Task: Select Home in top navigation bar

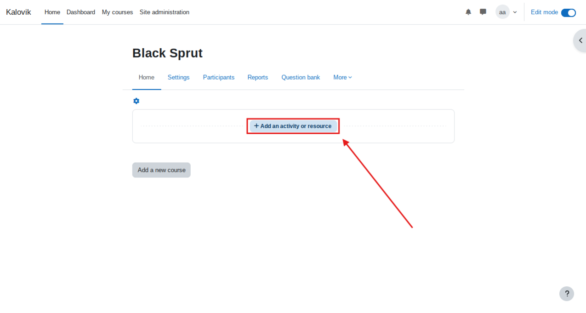Action: [x=52, y=12]
